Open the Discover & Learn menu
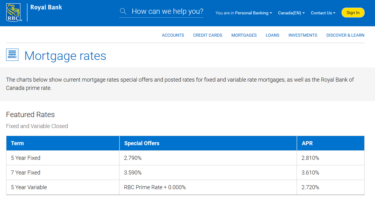This screenshot has height=213, width=375. point(345,35)
